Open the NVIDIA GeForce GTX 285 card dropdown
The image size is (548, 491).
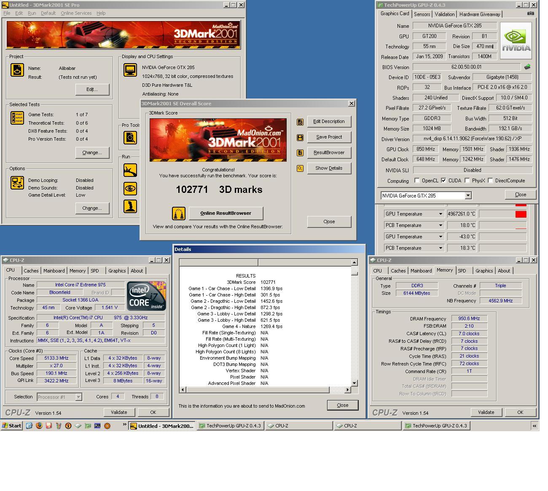[468, 196]
